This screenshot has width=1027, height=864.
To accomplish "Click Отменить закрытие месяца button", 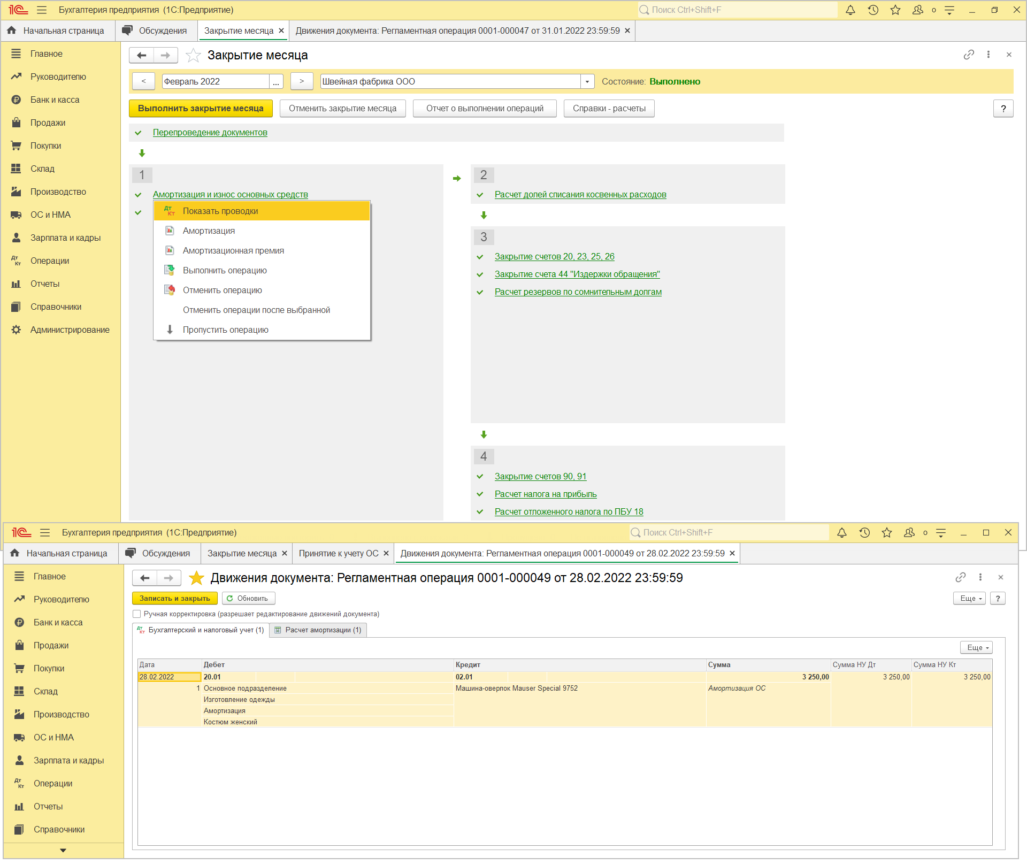I will pos(343,109).
